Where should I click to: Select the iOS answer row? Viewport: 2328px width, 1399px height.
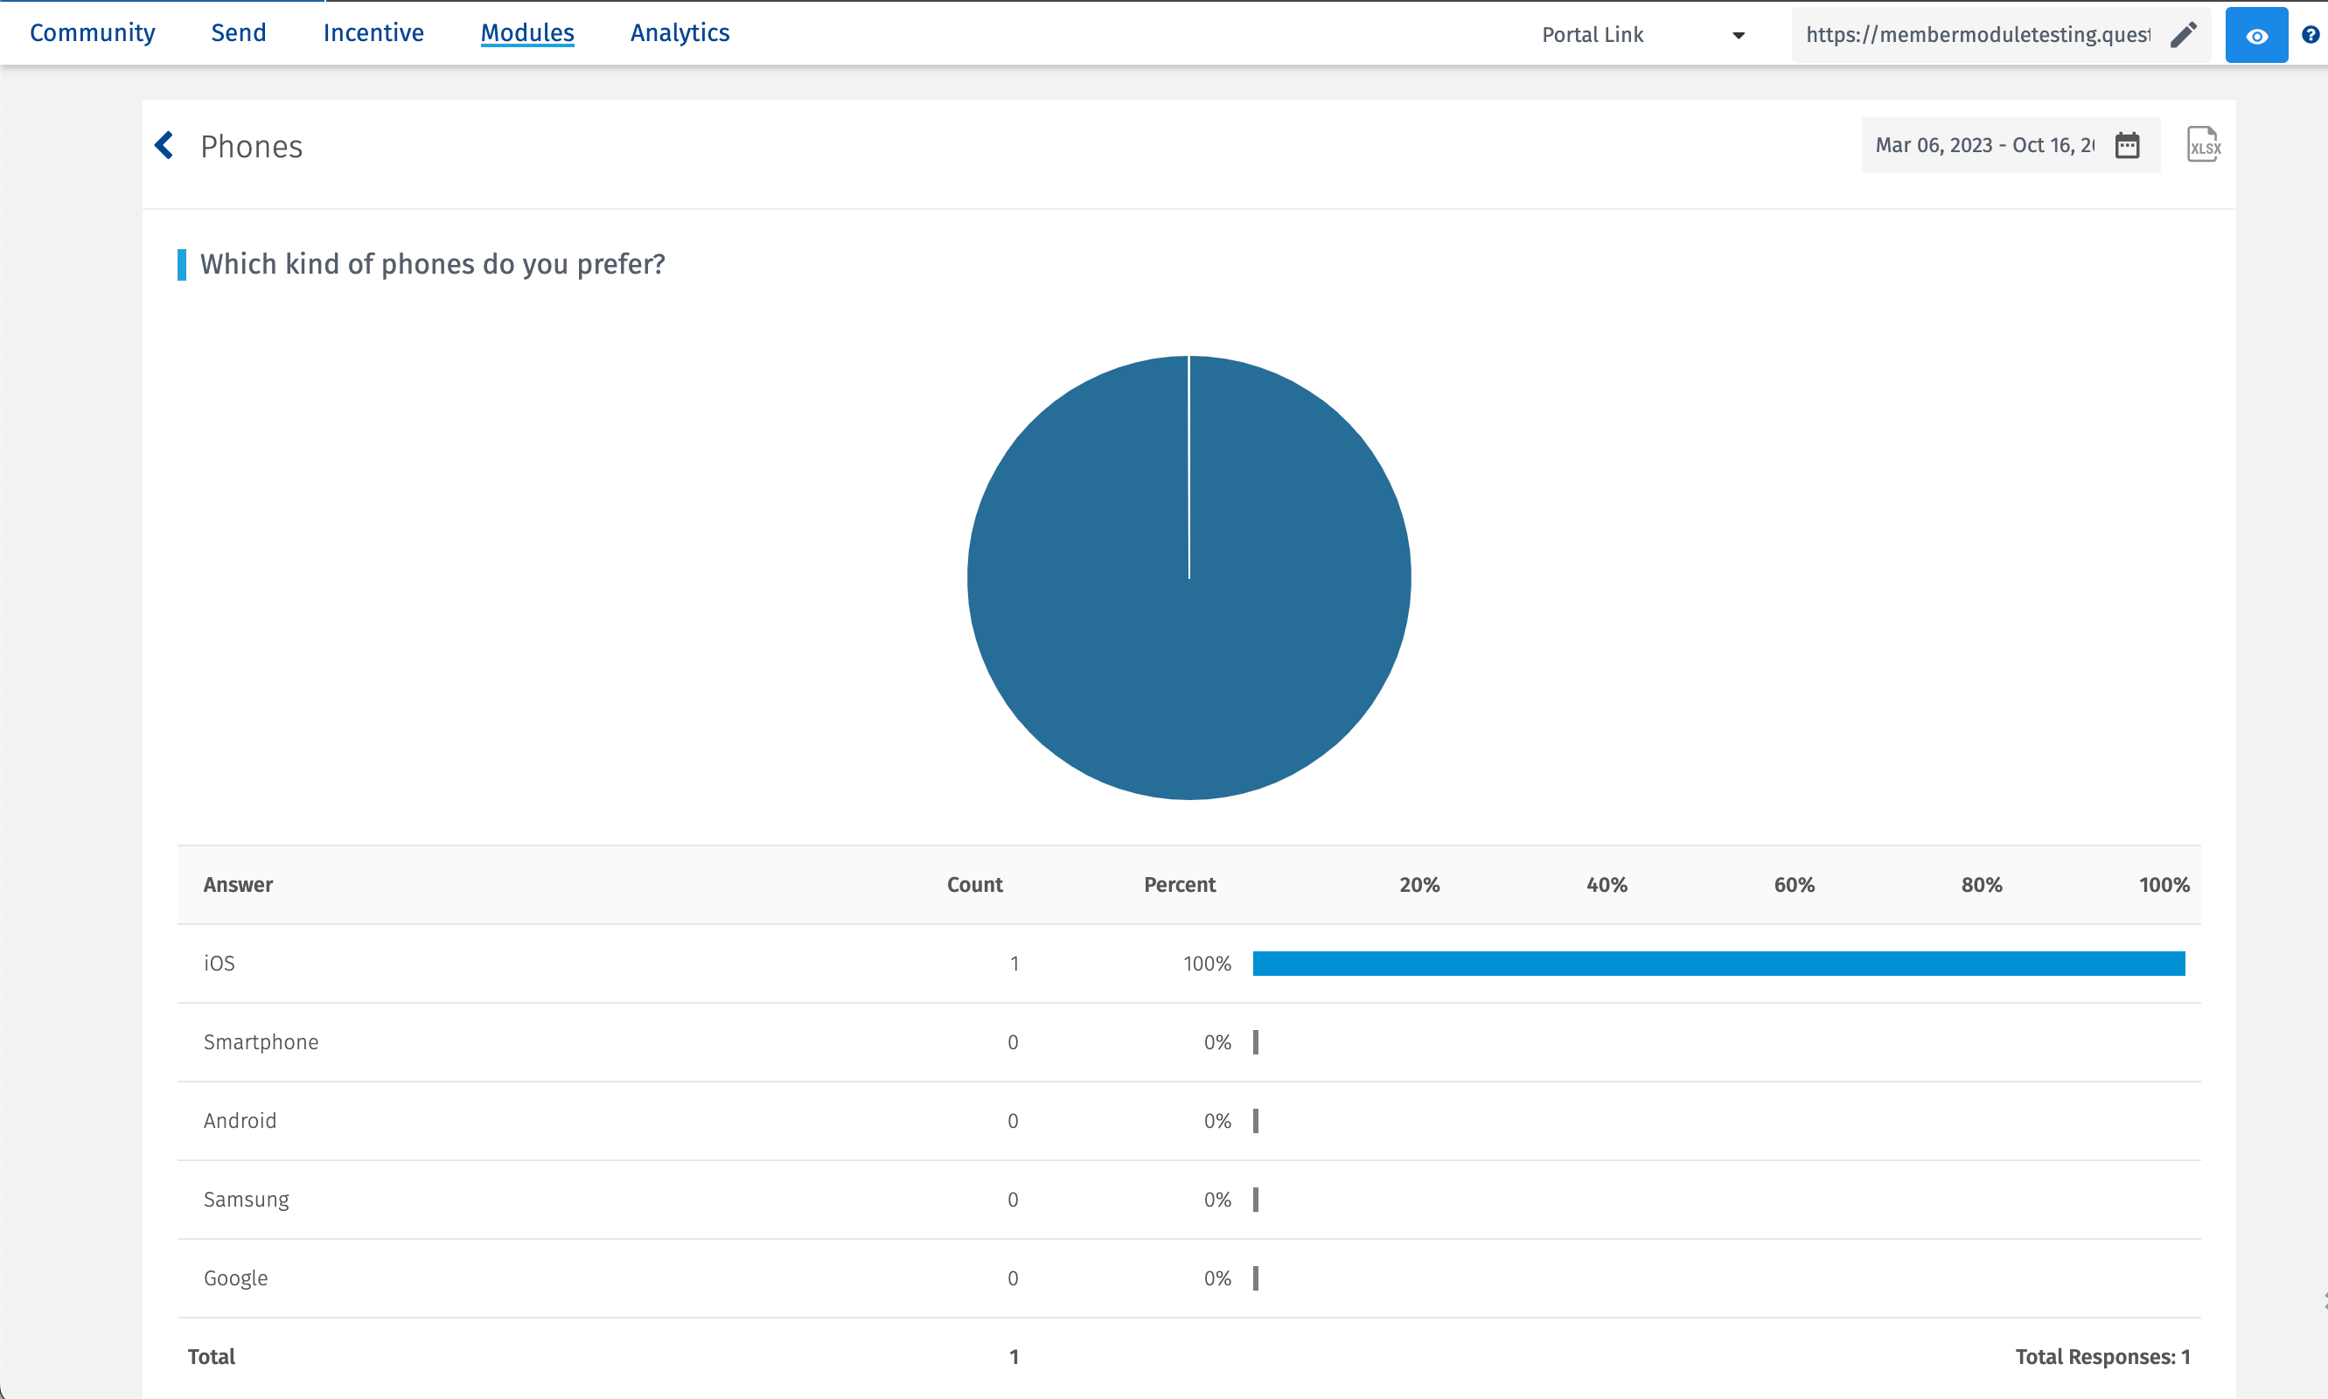pos(220,964)
